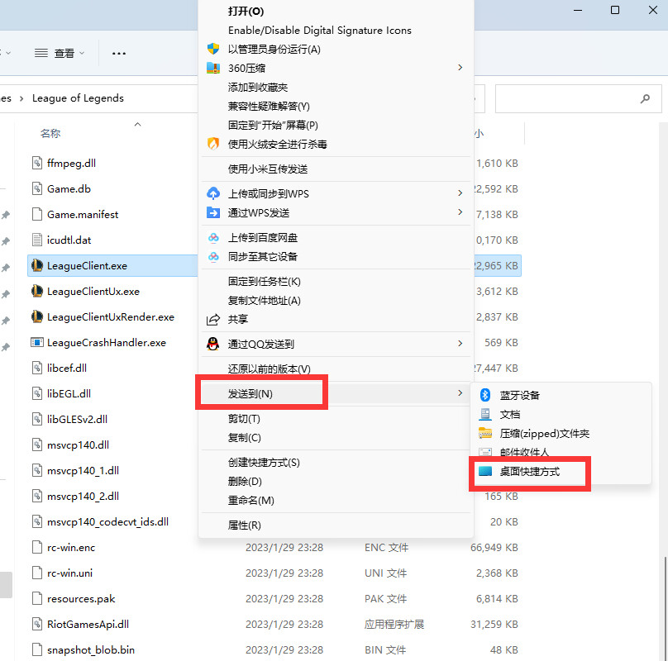Expand the 通过WPS发送 submenu arrow
Image resolution: width=668 pixels, height=661 pixels.
[x=460, y=212]
